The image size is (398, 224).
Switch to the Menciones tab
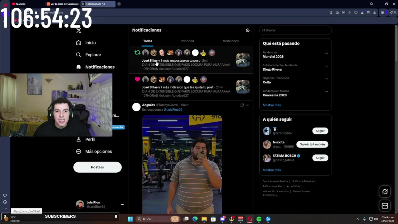click(x=230, y=41)
